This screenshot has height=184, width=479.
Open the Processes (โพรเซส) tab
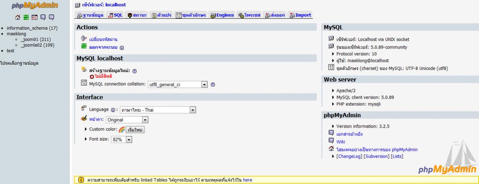click(250, 15)
